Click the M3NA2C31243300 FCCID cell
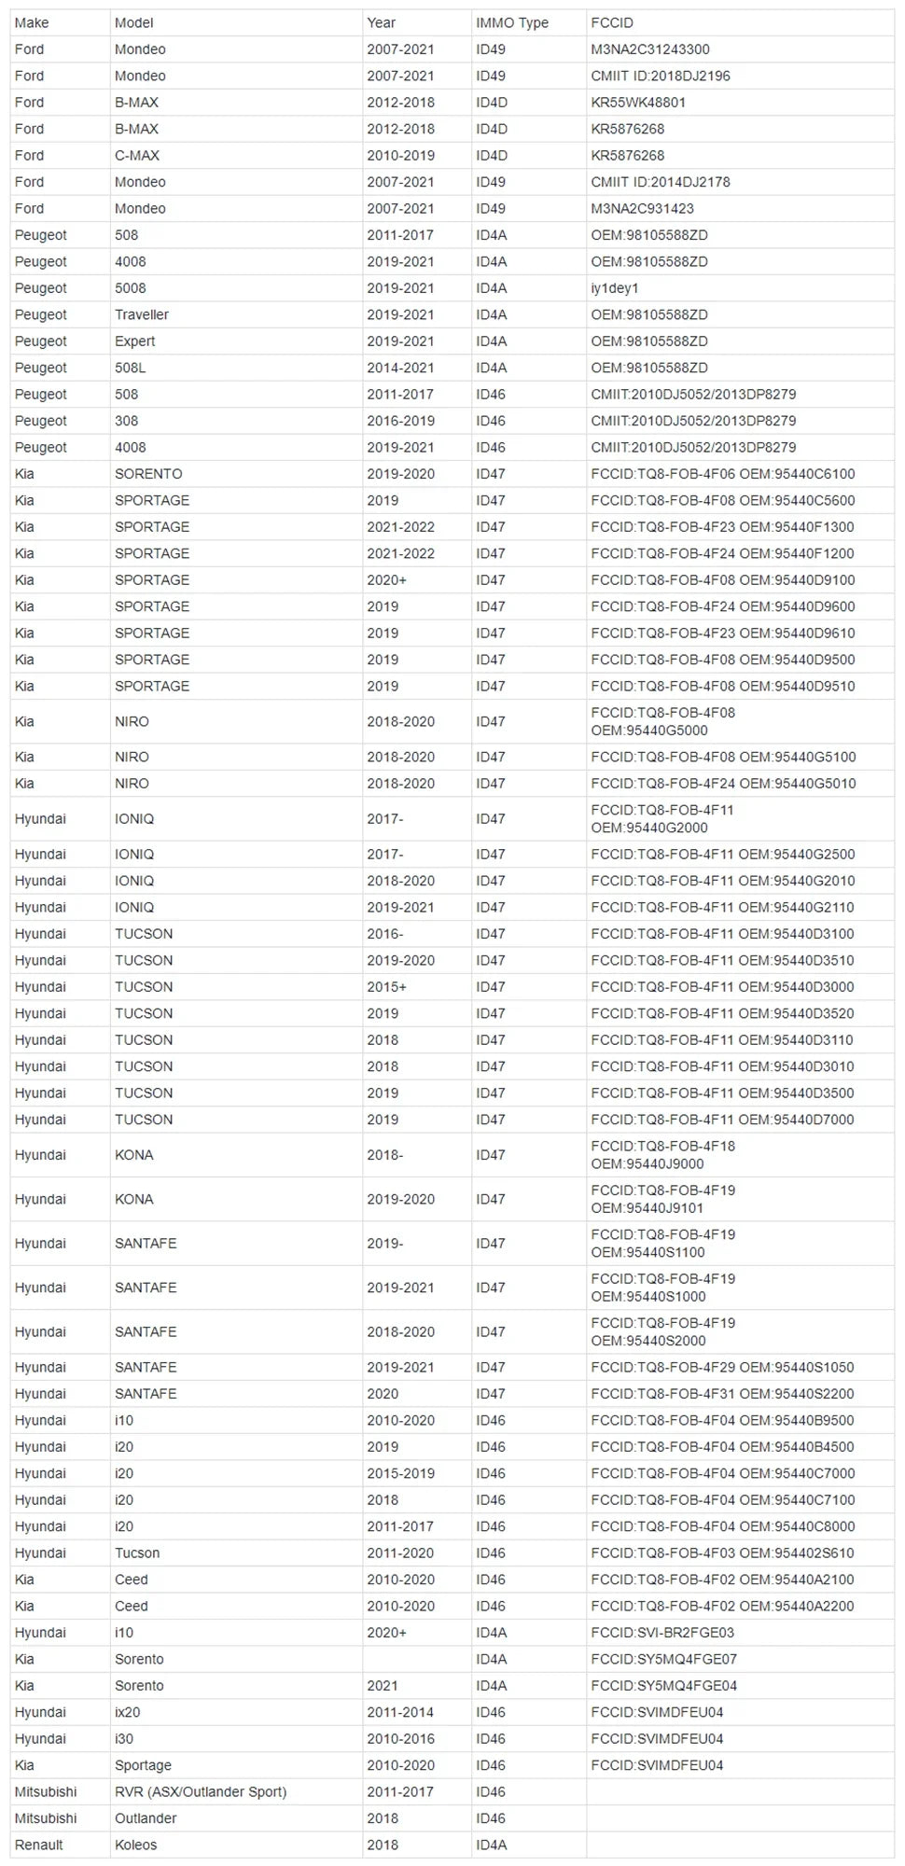Image resolution: width=905 pixels, height=1866 pixels. tap(650, 49)
